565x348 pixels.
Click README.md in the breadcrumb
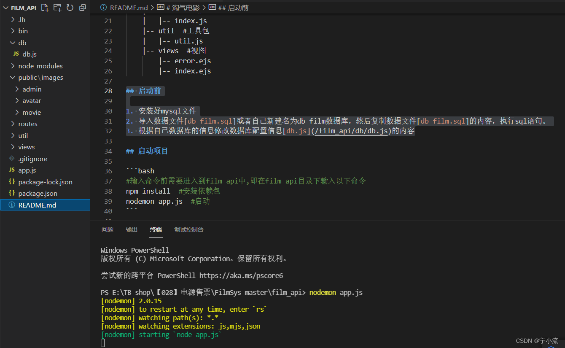[129, 8]
